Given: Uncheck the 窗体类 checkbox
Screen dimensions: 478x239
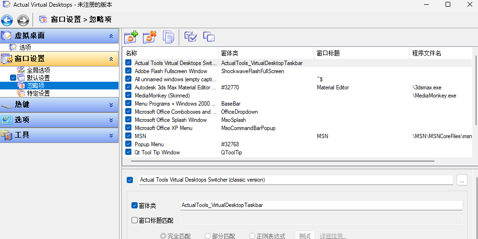Looking at the screenshot, I should point(134,206).
